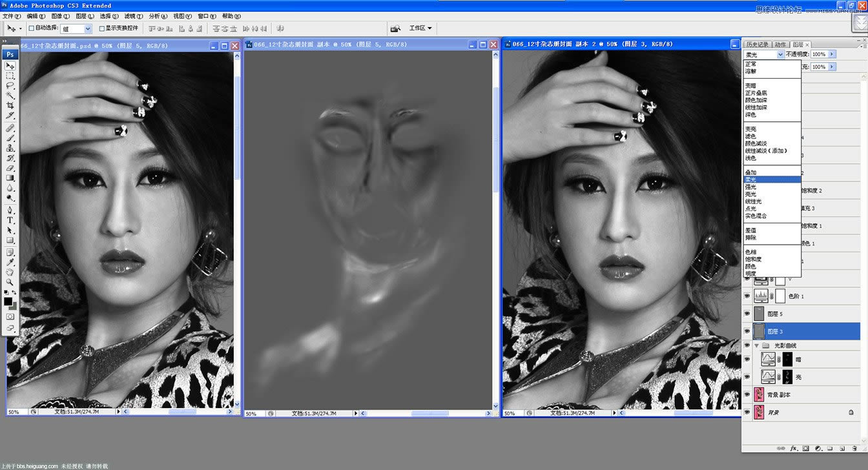Image resolution: width=868 pixels, height=470 pixels.
Task: Switch to the 动作 tab
Action: click(x=781, y=45)
